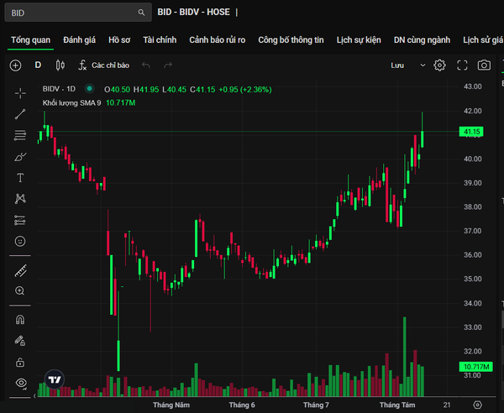504x413 pixels.
Task: Click the Tháng Năm time axis label
Action: pos(171,405)
